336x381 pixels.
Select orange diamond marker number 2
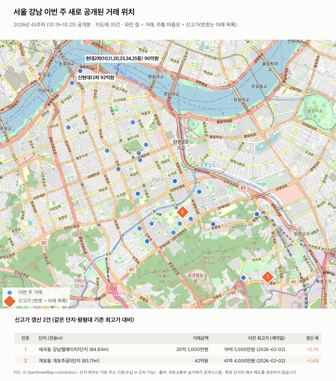pos(183,212)
